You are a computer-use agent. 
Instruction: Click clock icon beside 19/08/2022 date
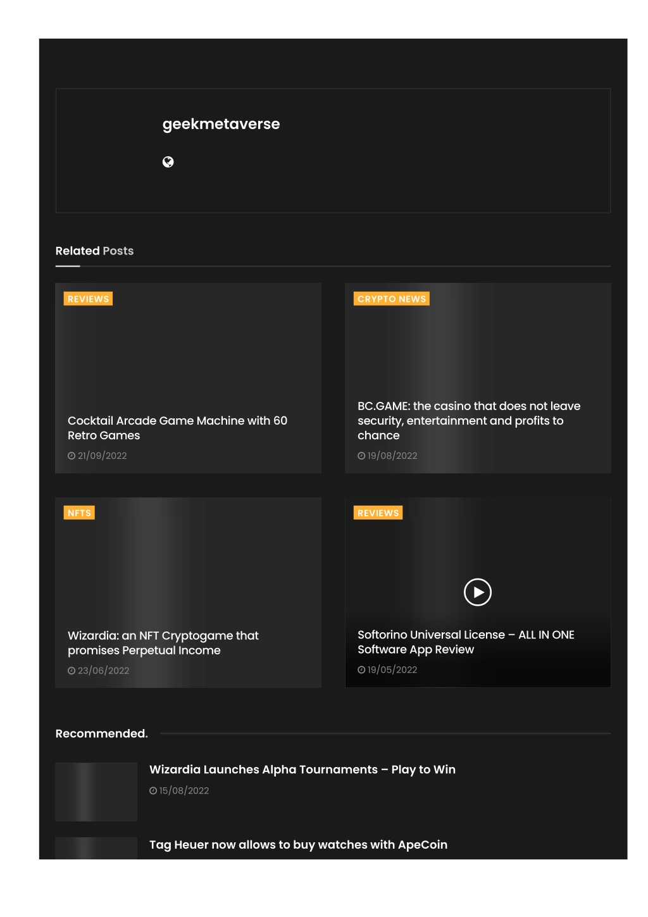pos(361,456)
